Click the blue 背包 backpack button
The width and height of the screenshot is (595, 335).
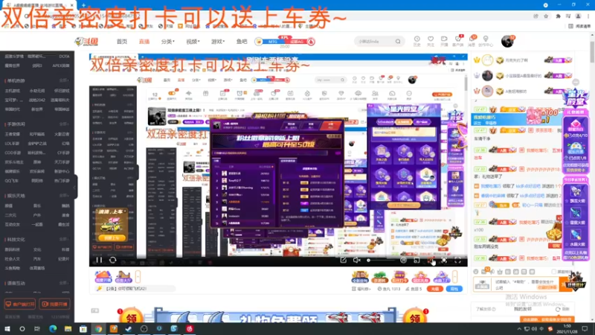tap(454, 289)
